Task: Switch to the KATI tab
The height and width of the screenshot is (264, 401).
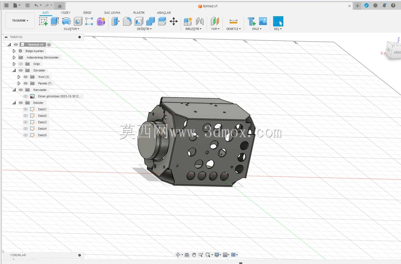Action: [46, 13]
